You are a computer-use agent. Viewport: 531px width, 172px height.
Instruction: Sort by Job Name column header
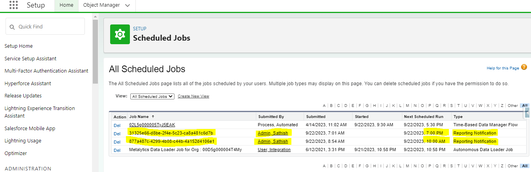[x=138, y=117]
